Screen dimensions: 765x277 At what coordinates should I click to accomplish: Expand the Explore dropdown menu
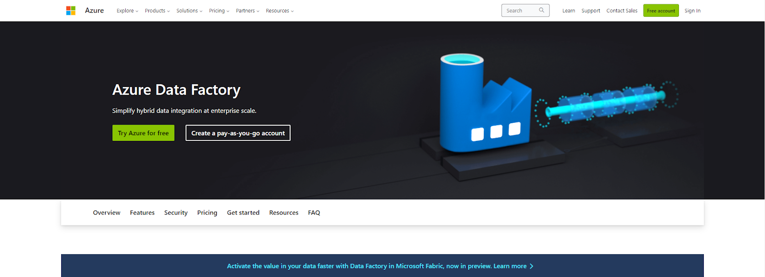[127, 11]
